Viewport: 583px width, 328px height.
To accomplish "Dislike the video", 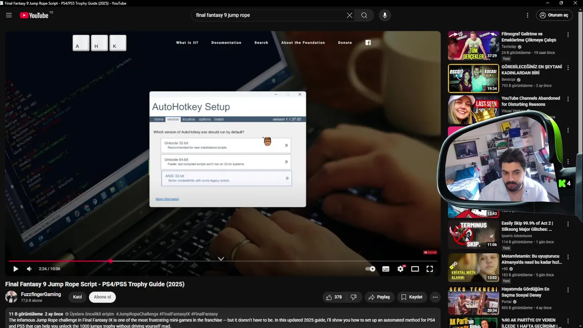I will tap(353, 297).
